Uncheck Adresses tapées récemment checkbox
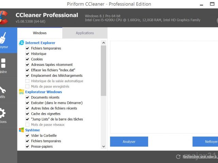 click(27, 65)
